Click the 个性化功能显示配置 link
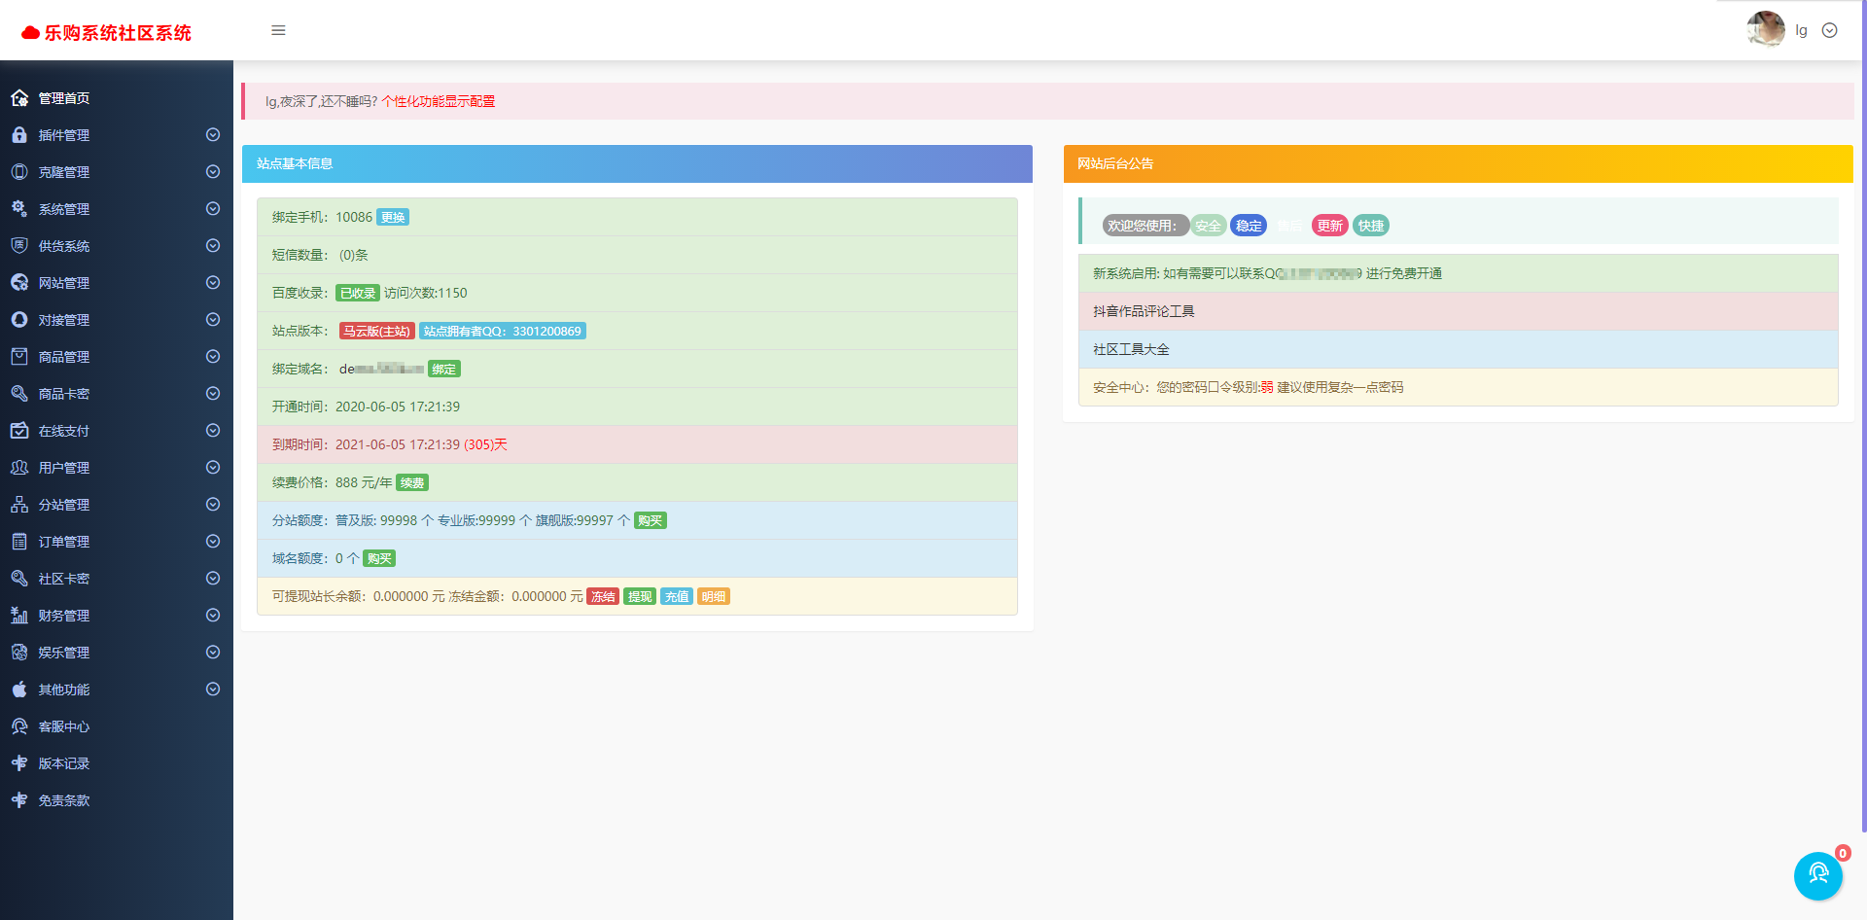The width and height of the screenshot is (1867, 920). pyautogui.click(x=438, y=101)
